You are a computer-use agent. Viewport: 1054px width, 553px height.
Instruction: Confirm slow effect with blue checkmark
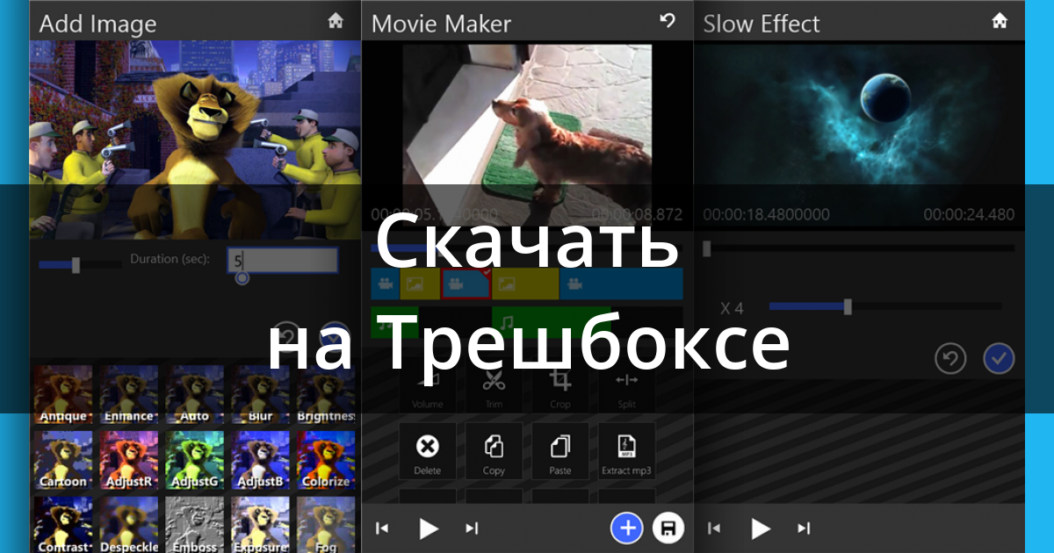[x=1000, y=358]
